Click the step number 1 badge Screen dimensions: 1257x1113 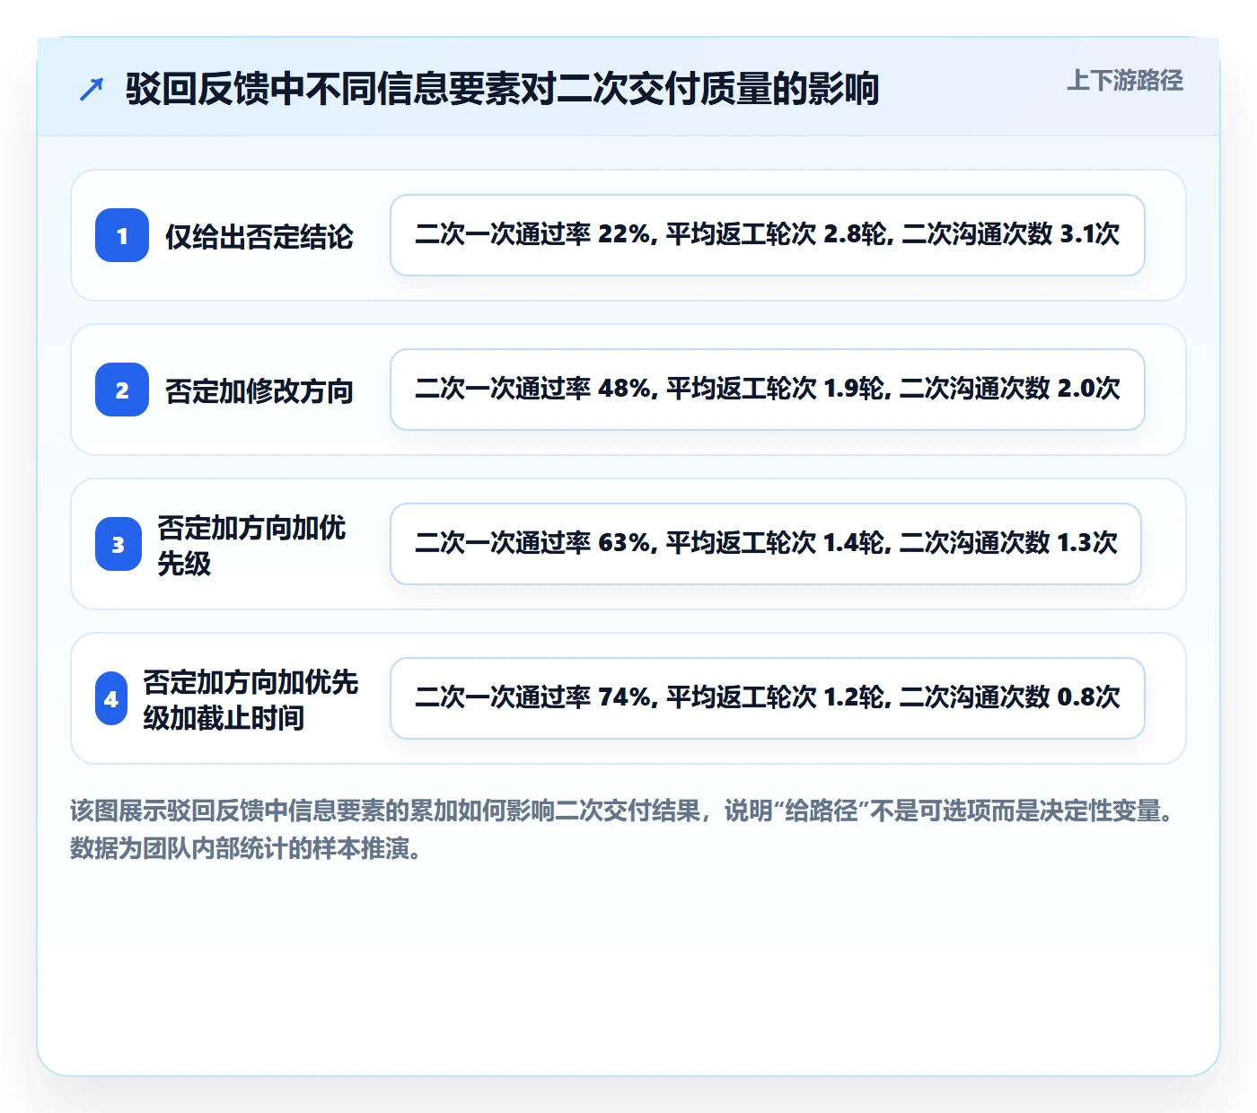[122, 235]
